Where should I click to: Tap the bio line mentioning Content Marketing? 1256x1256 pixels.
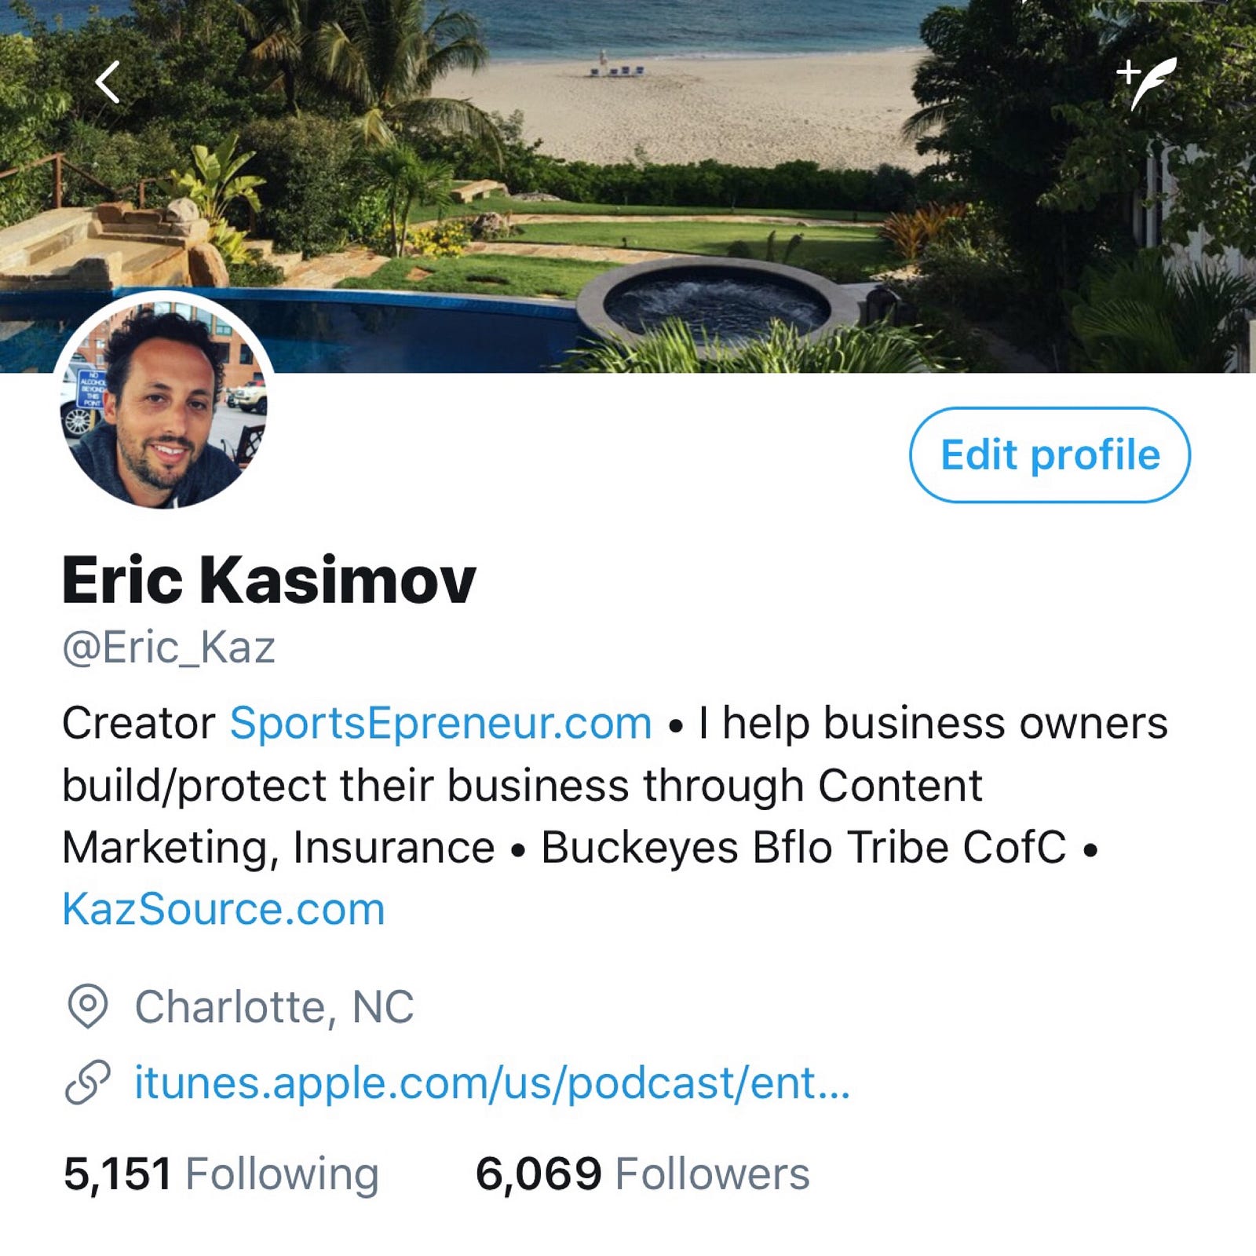point(522,786)
